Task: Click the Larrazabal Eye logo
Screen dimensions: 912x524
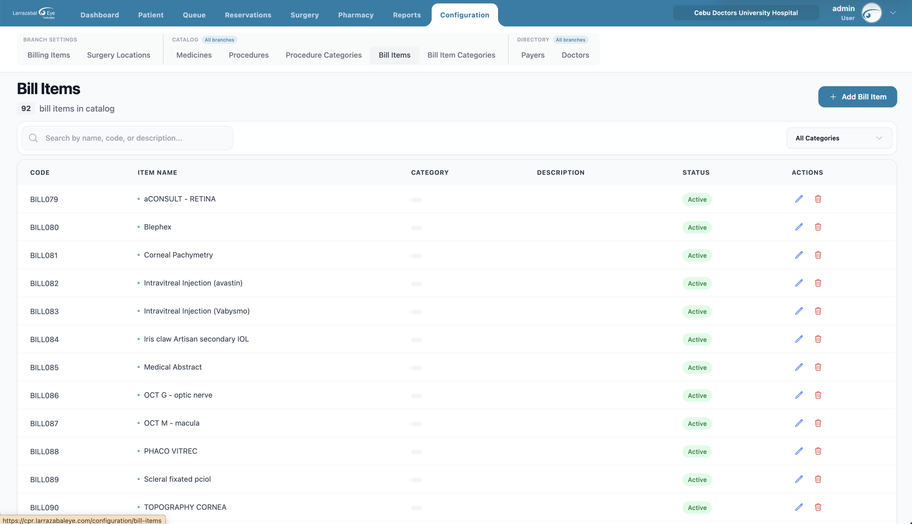Action: click(x=34, y=13)
